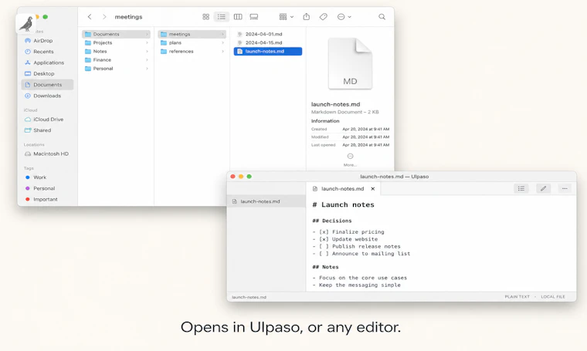The width and height of the screenshot is (587, 351).
Task: Select the references folder
Action: click(x=192, y=51)
